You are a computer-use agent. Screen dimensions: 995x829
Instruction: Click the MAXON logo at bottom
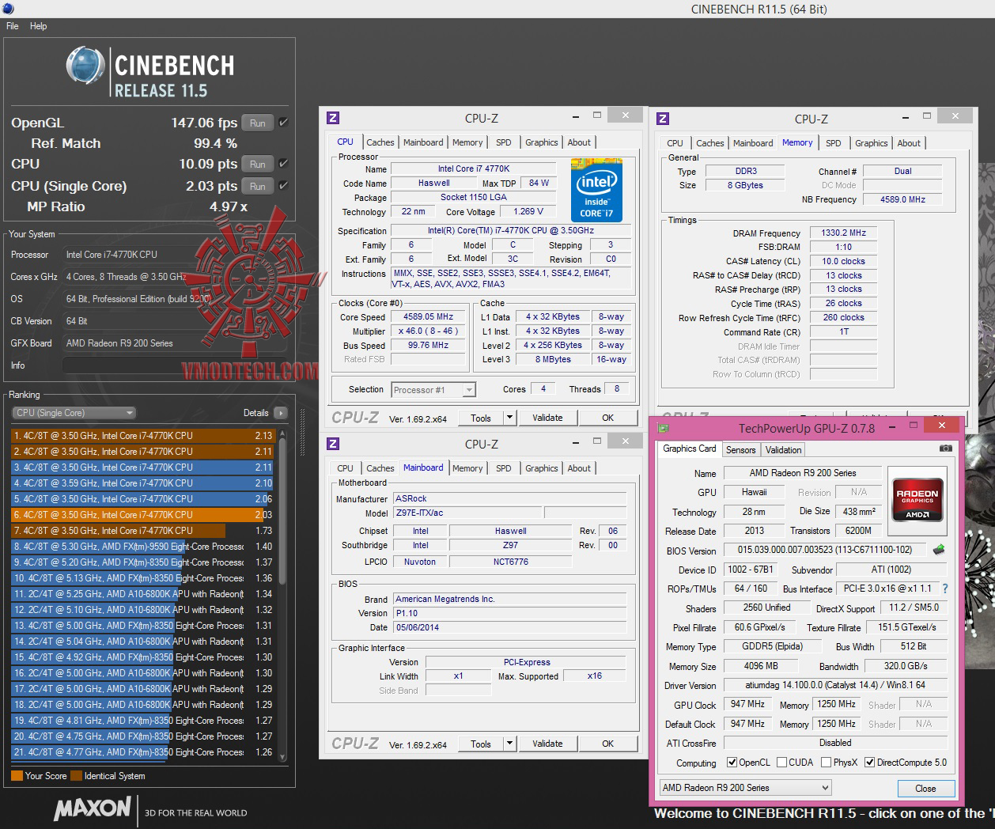click(x=93, y=808)
